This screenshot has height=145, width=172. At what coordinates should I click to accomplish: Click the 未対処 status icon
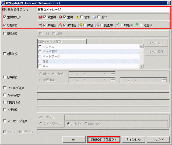point(60,25)
